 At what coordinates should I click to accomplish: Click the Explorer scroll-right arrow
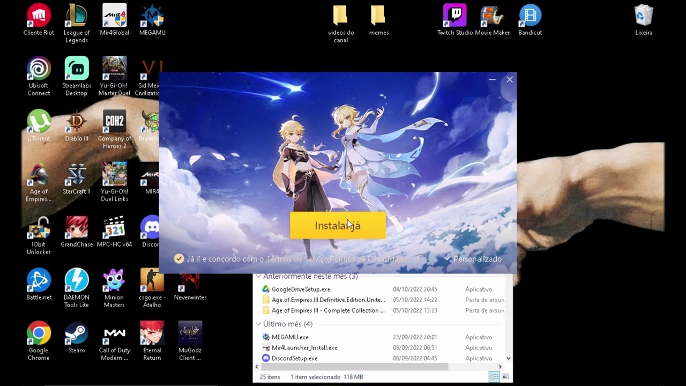[x=500, y=367]
